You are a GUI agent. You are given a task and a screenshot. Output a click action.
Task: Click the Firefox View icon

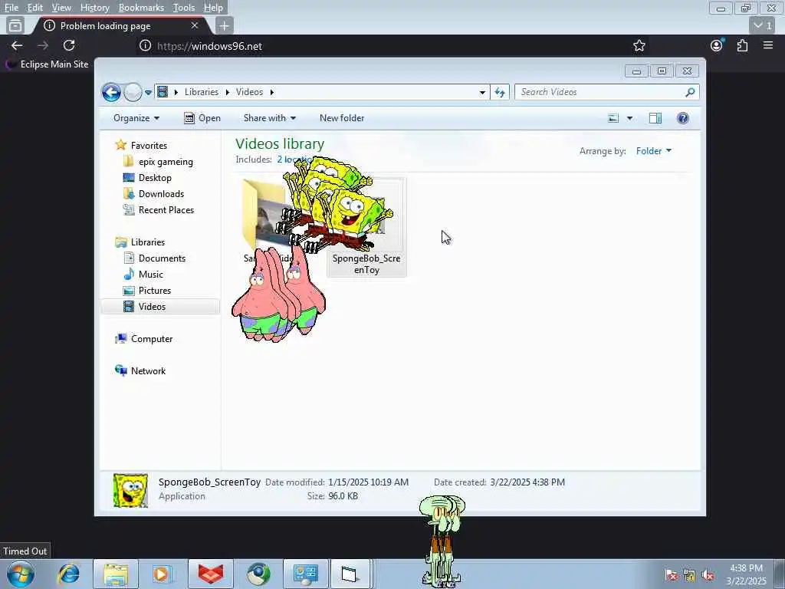tap(15, 25)
